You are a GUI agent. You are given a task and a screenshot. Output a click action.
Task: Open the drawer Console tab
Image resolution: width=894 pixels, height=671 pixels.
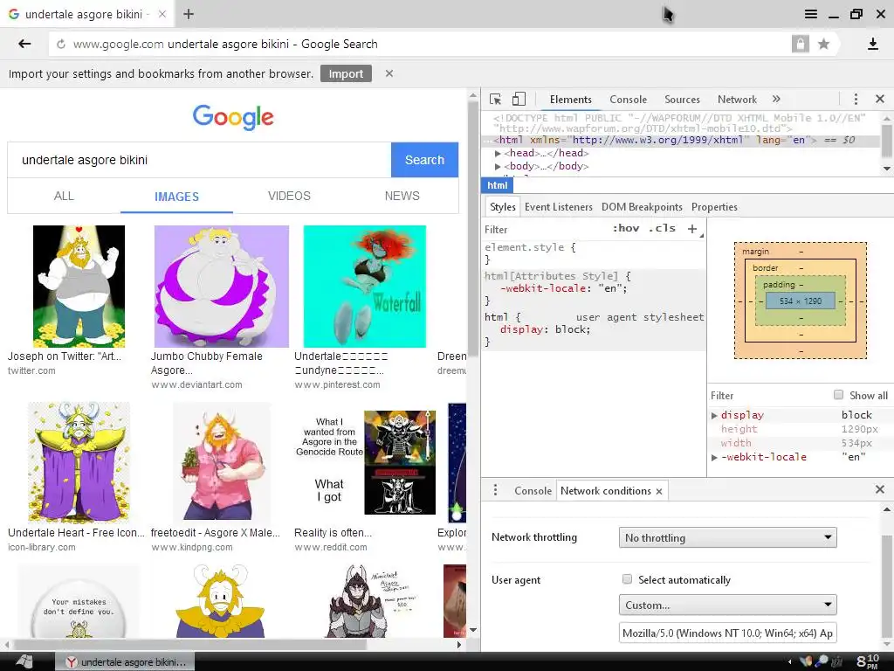point(533,491)
